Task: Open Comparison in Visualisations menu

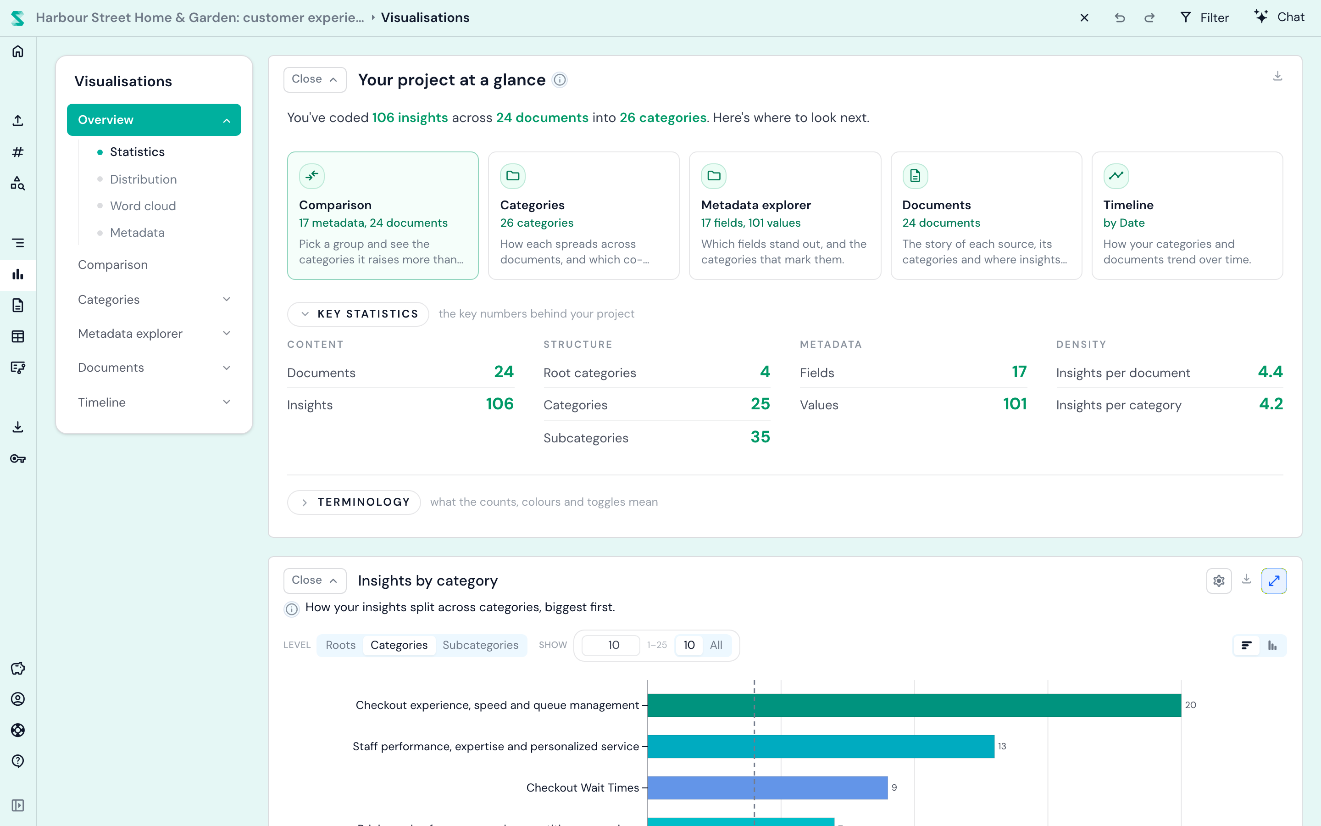Action: [112, 264]
